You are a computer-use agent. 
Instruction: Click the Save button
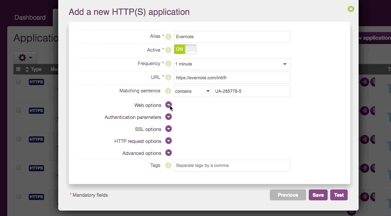click(x=318, y=195)
